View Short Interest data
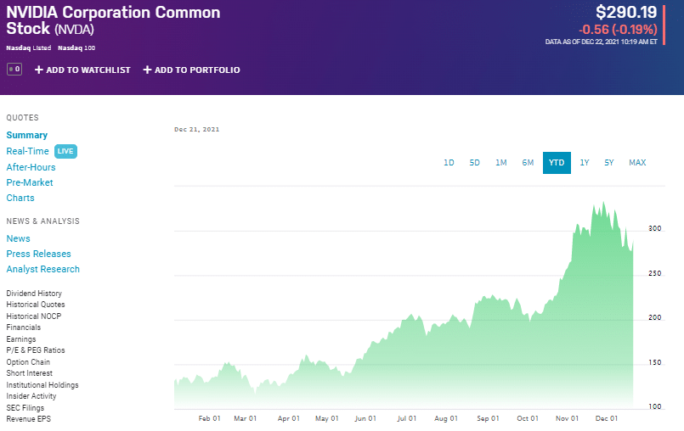The width and height of the screenshot is (684, 431). coord(29,373)
